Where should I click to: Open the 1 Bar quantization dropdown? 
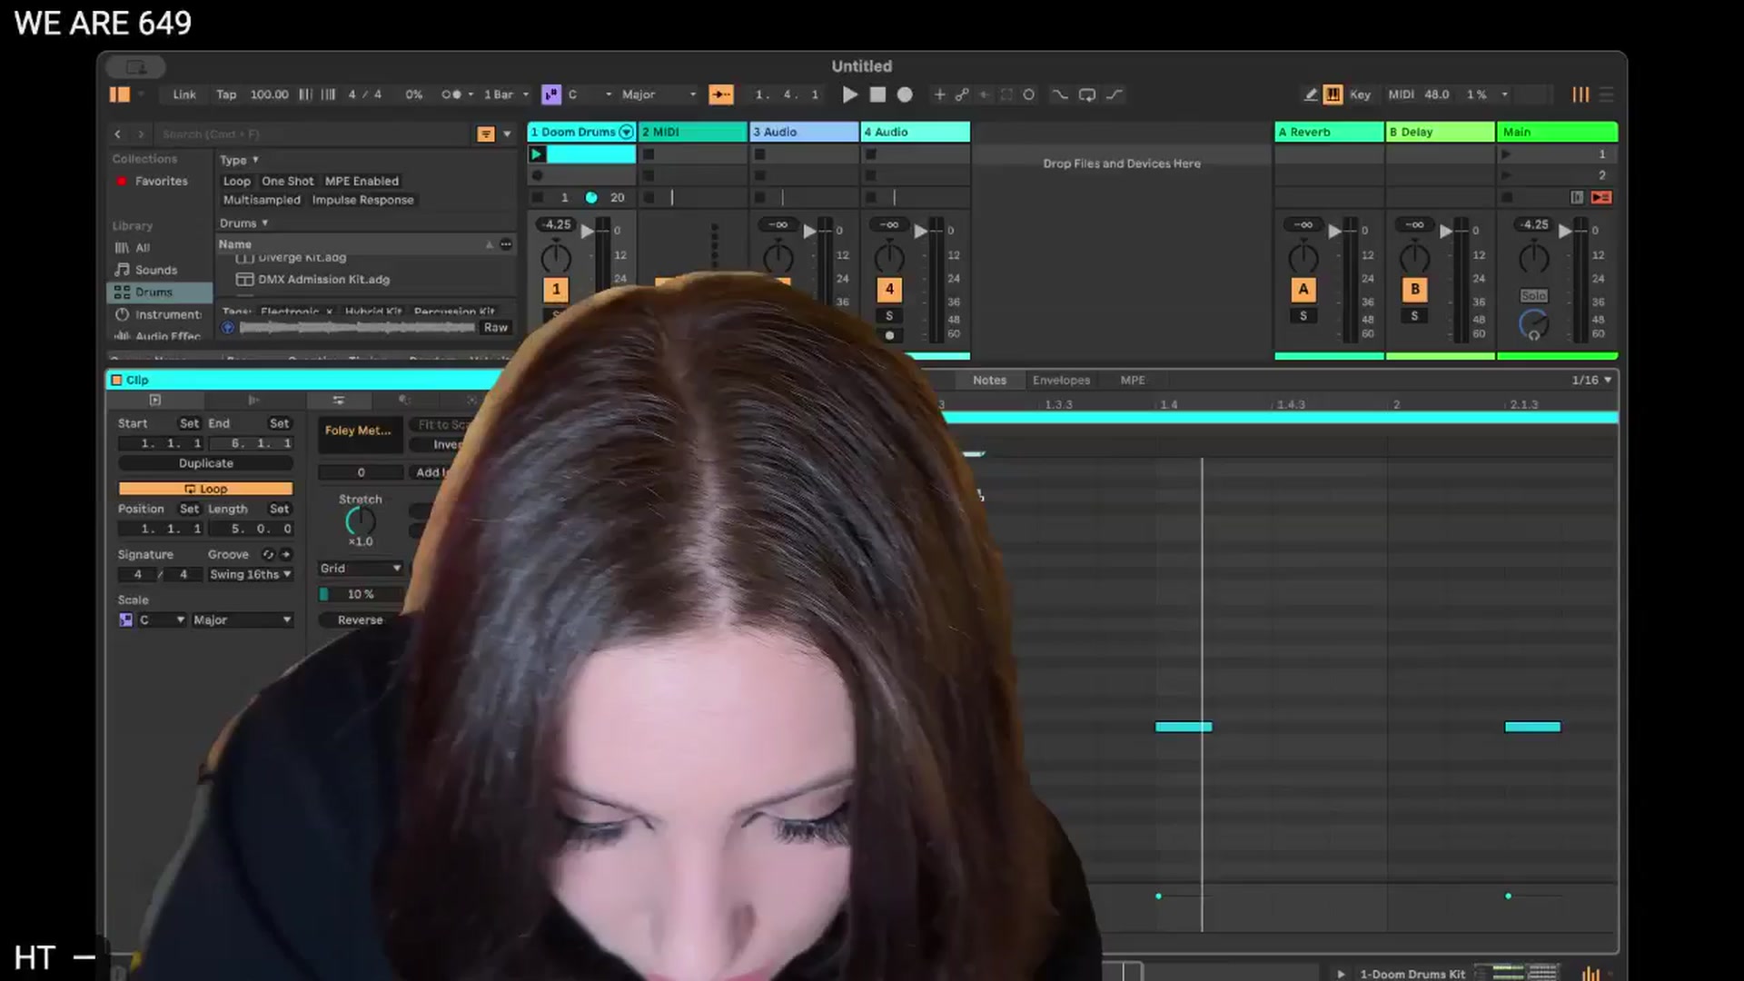(x=505, y=94)
